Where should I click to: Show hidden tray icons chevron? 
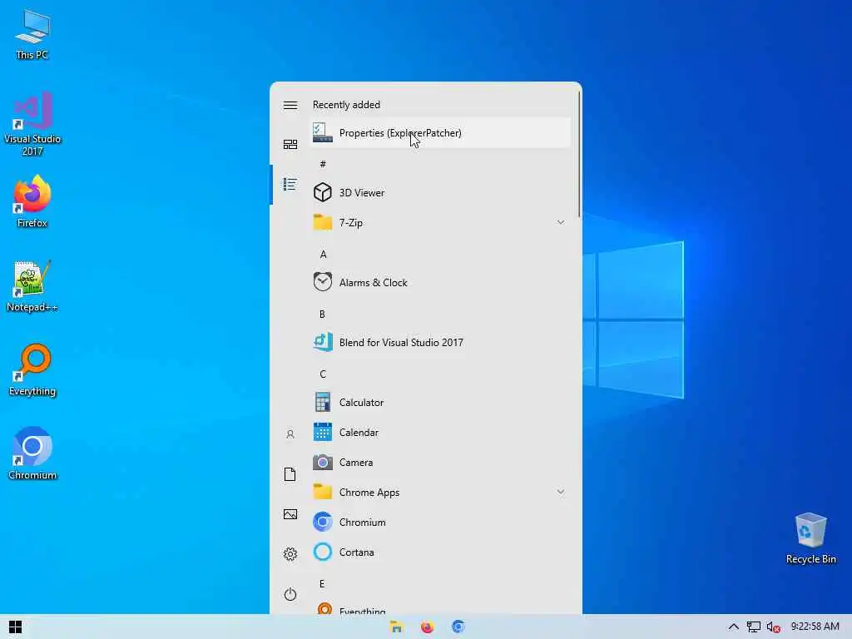point(734,627)
